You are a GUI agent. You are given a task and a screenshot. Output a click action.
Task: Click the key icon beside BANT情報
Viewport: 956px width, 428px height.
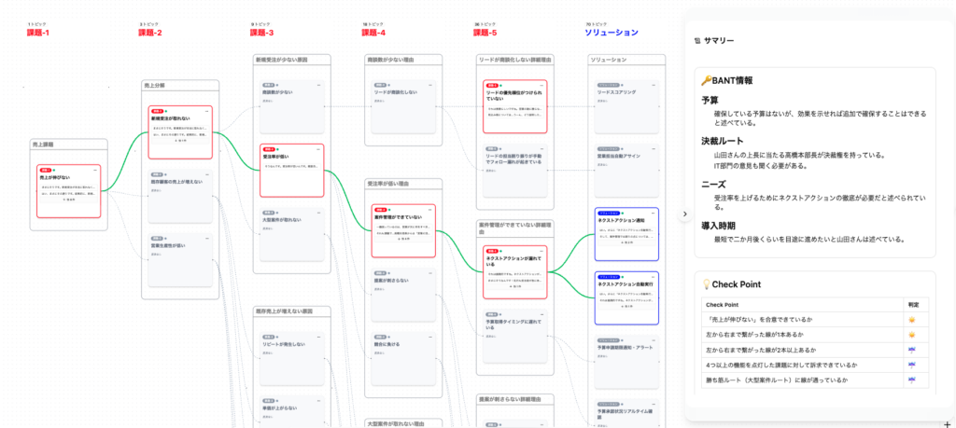[706, 81]
